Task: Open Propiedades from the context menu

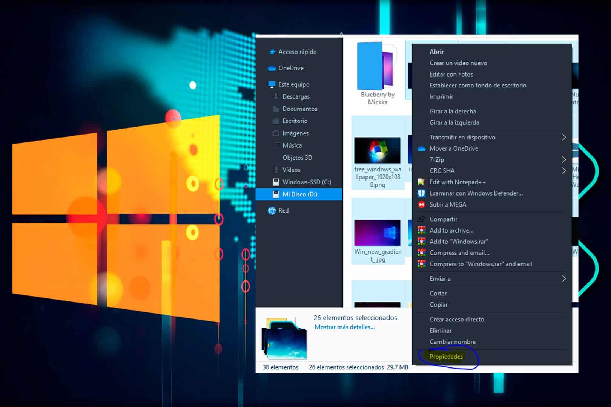Action: pos(446,356)
